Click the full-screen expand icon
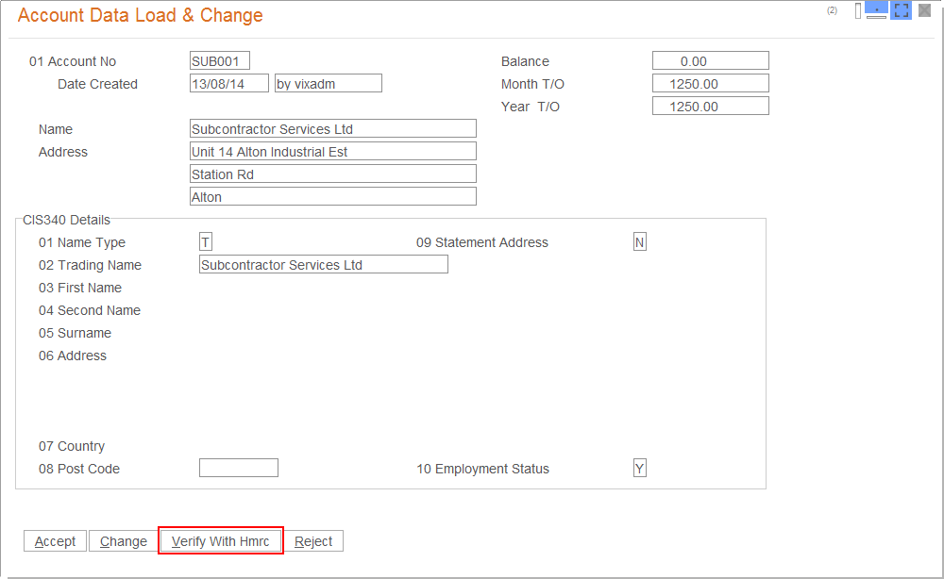This screenshot has height=579, width=944. click(902, 10)
